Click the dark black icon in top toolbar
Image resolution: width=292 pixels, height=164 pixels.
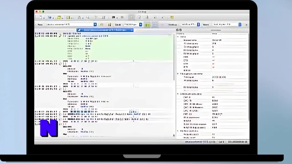pyautogui.click(x=113, y=17)
